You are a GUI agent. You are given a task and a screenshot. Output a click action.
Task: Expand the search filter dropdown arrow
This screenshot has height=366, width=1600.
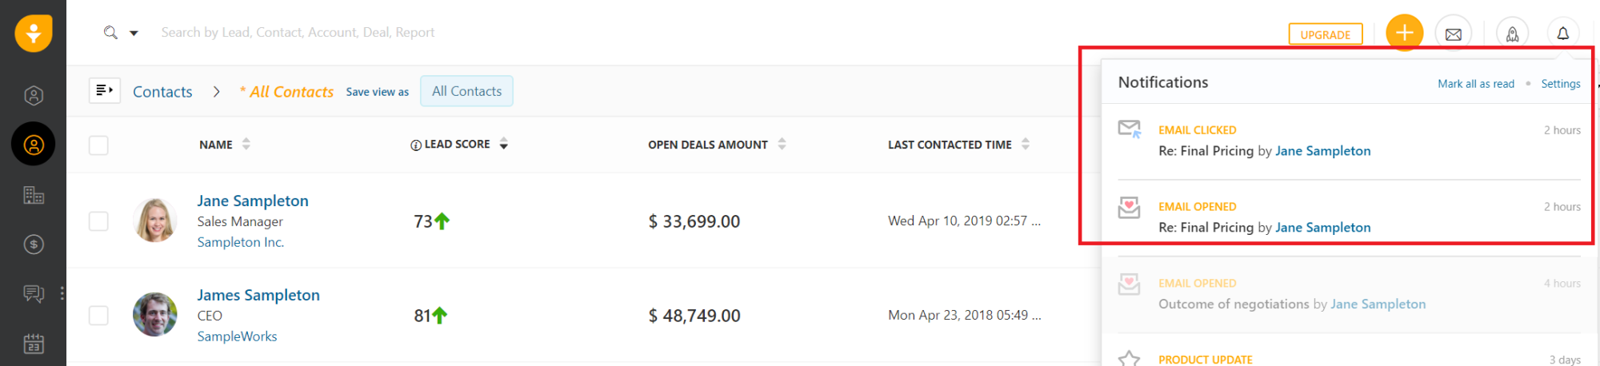pos(134,33)
